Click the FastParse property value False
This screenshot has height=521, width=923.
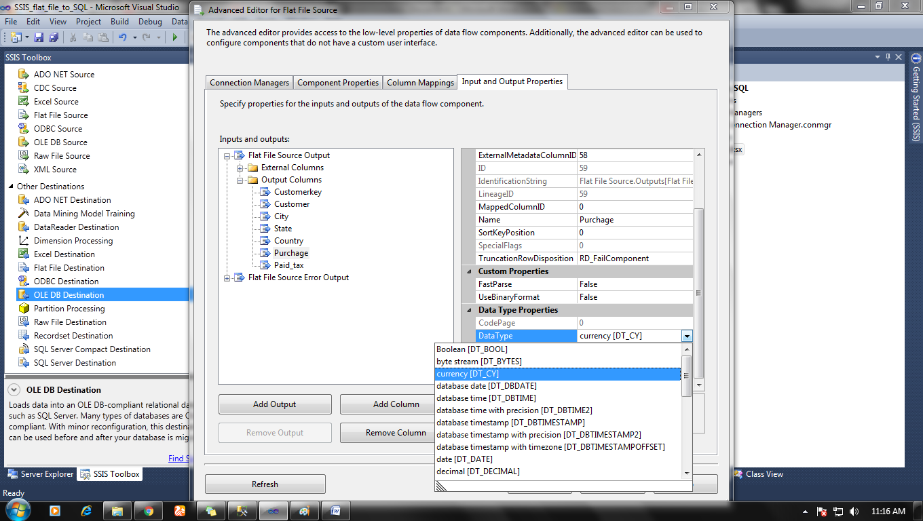(x=635, y=284)
